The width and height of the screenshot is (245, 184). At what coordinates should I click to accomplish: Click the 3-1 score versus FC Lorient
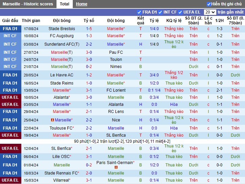[x=89, y=90]
